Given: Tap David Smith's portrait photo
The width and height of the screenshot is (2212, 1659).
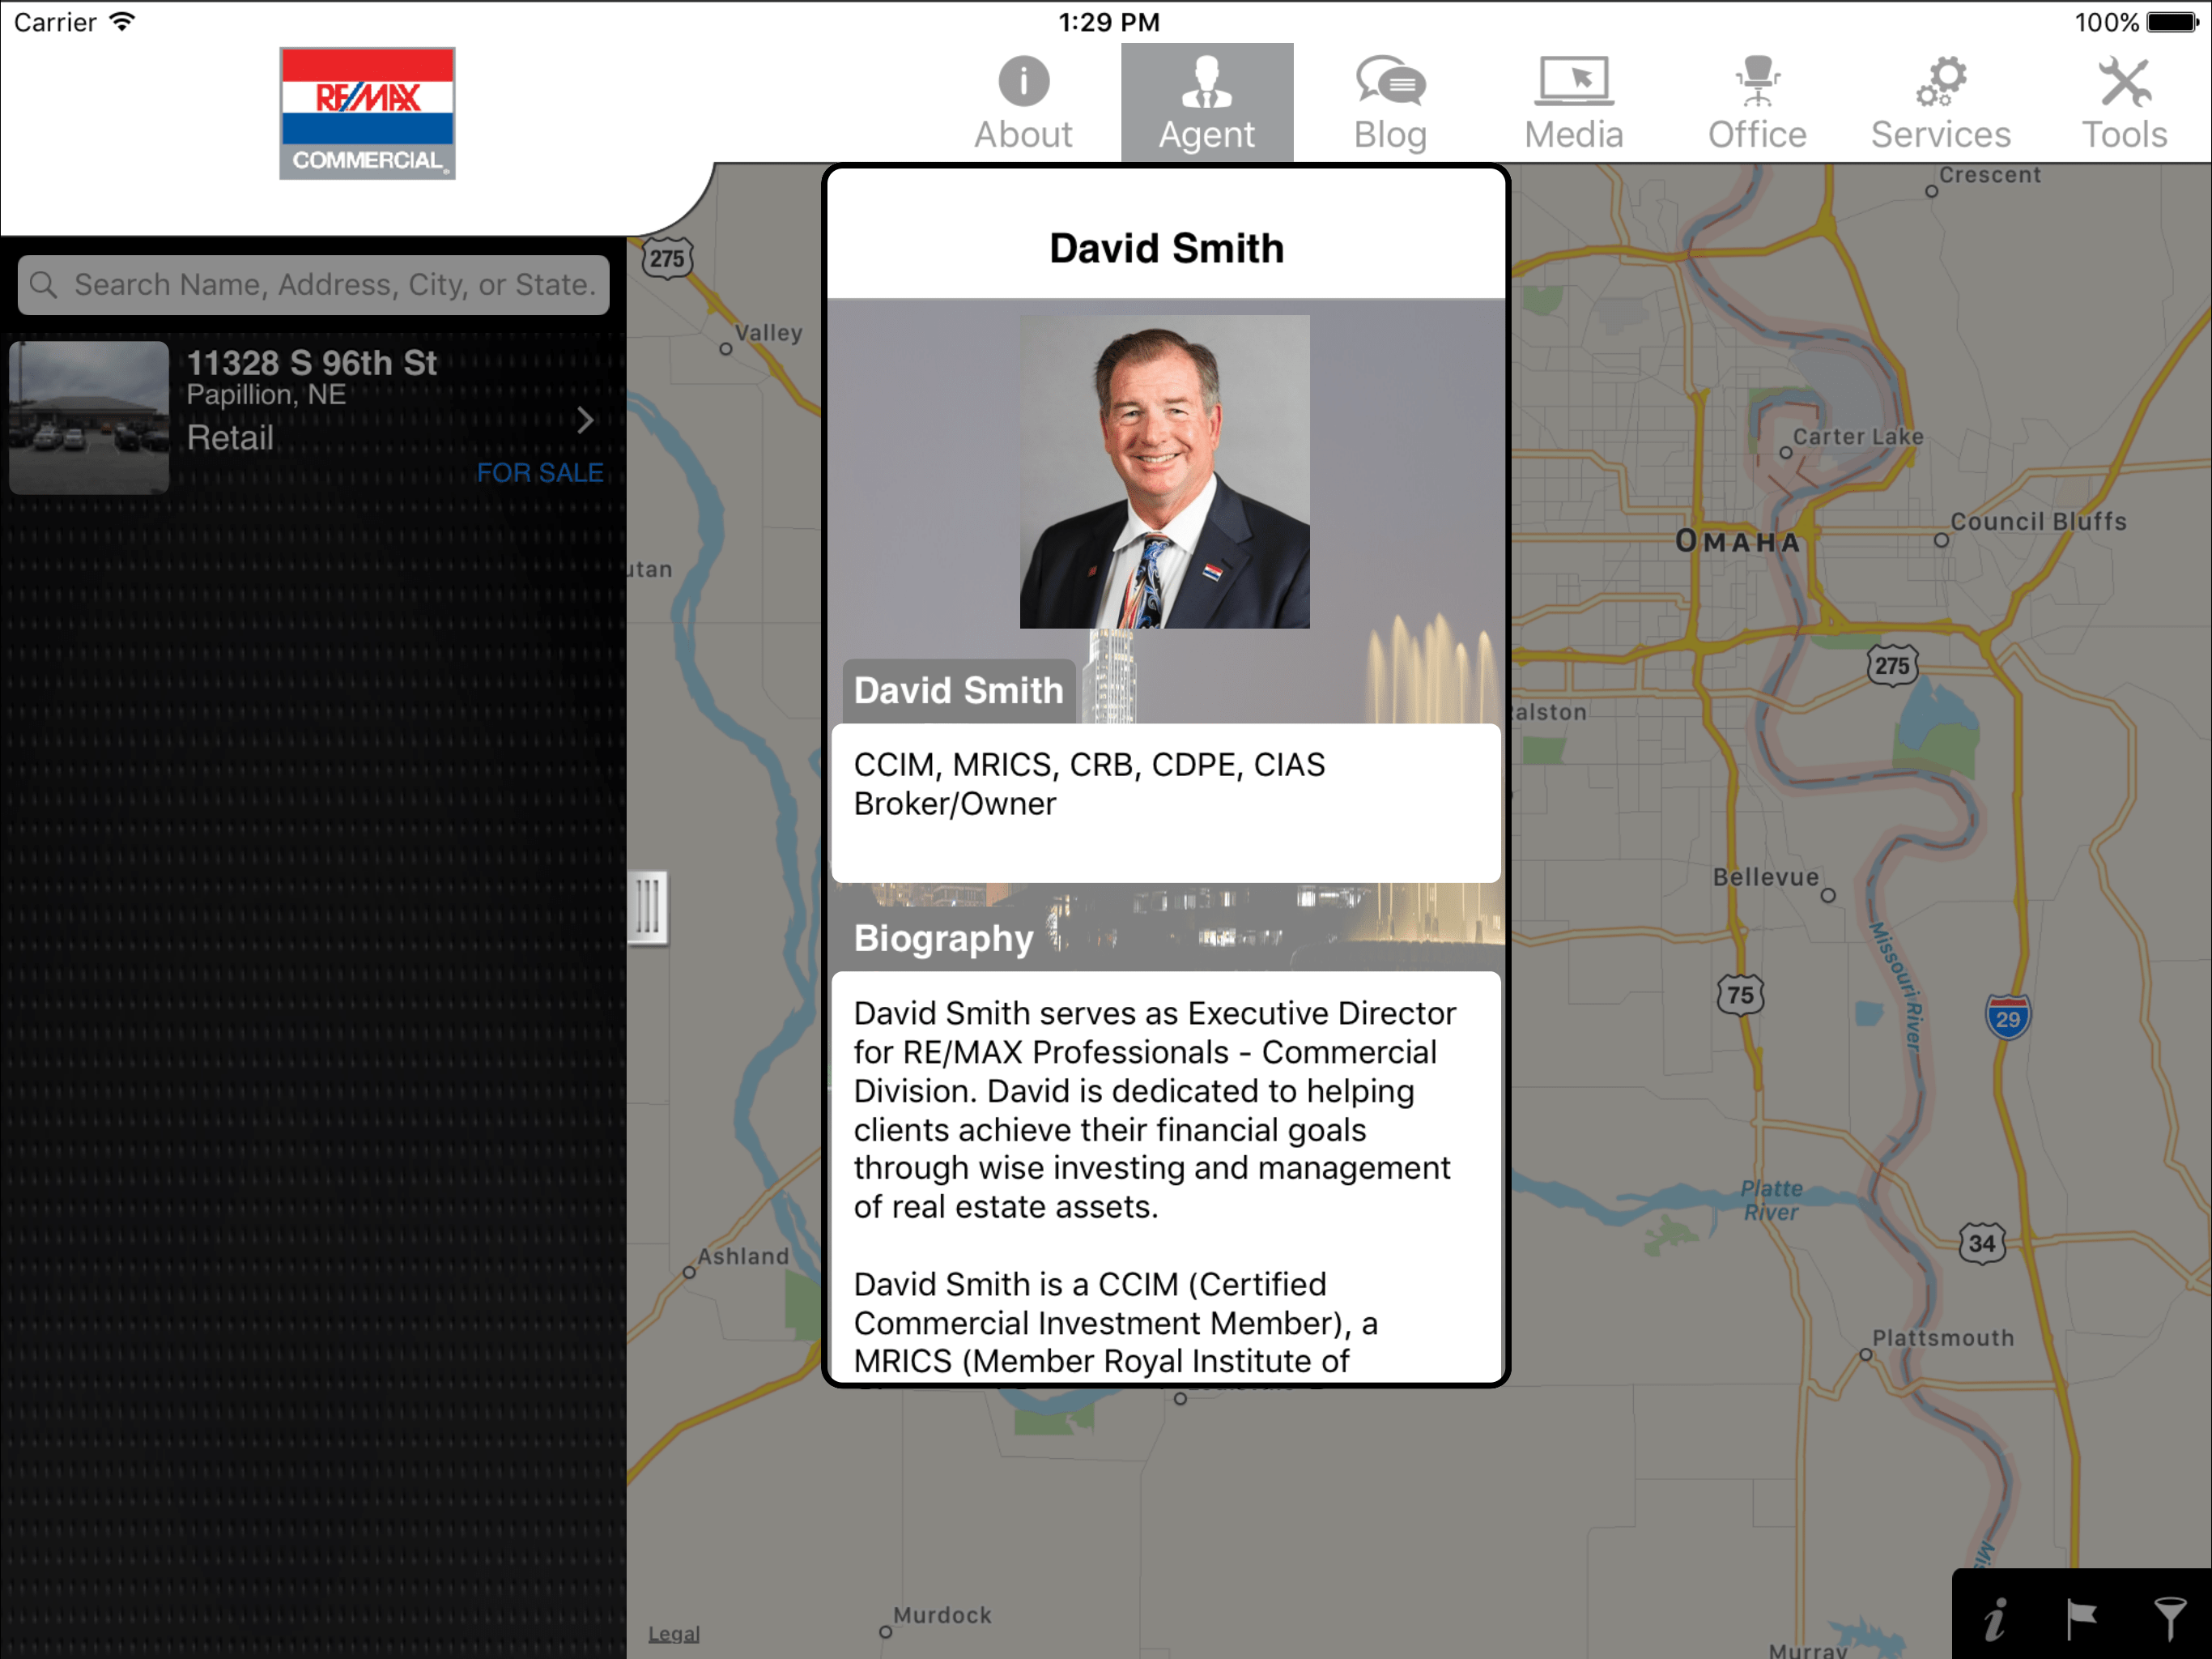Looking at the screenshot, I should [x=1164, y=472].
